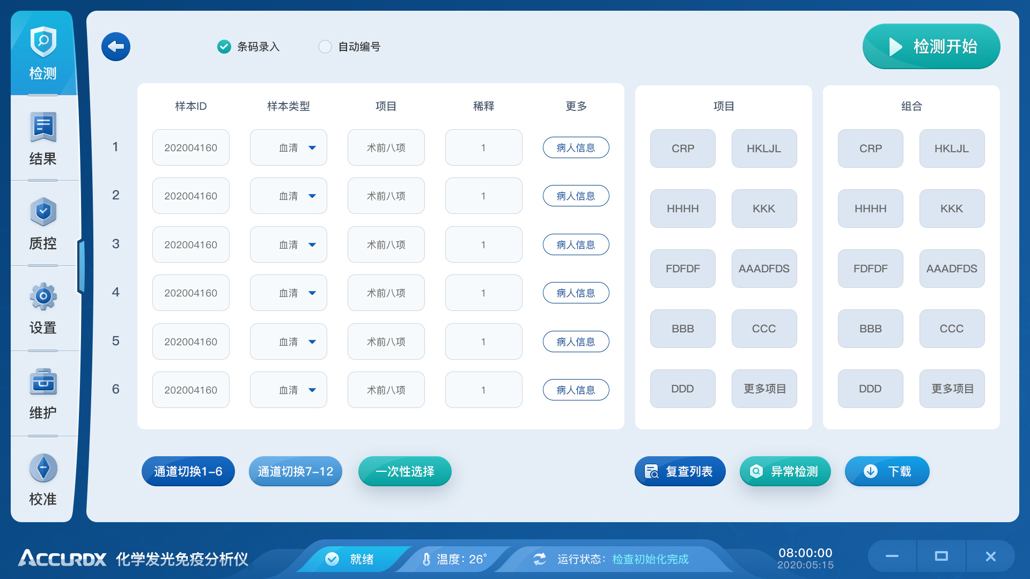The image size is (1030, 579).
Task: Switch to channels 7-12 view
Action: 295,471
